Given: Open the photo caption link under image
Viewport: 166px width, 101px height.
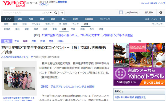Looking at the screenshot, I should click(x=19, y=99).
